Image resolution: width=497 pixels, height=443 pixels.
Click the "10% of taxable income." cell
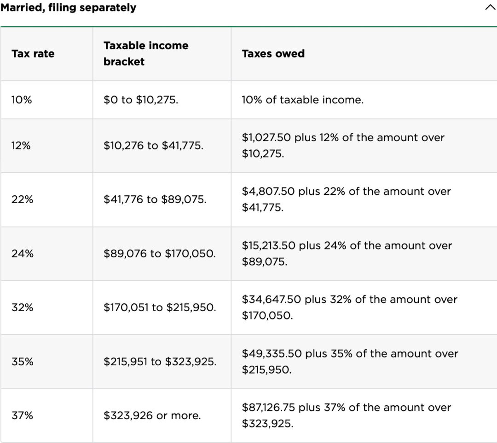pyautogui.click(x=303, y=100)
